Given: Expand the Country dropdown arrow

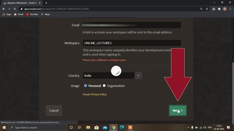Looking at the screenshot, I should (x=138, y=76).
